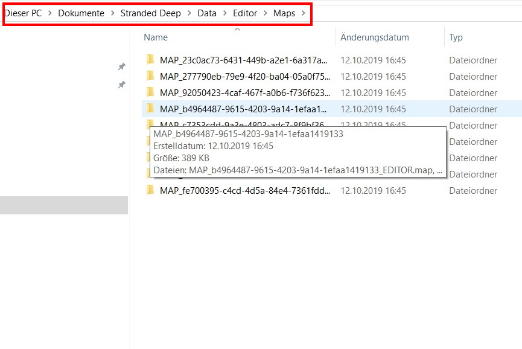Open the chevron dropdown after Dokumente
This screenshot has height=349, width=522.
coord(112,13)
